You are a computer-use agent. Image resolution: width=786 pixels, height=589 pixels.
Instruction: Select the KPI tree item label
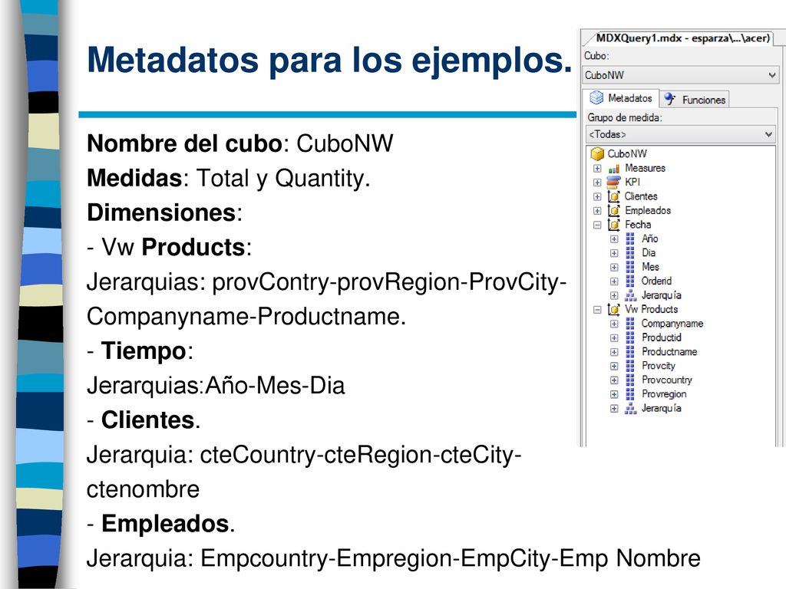pyautogui.click(x=632, y=183)
